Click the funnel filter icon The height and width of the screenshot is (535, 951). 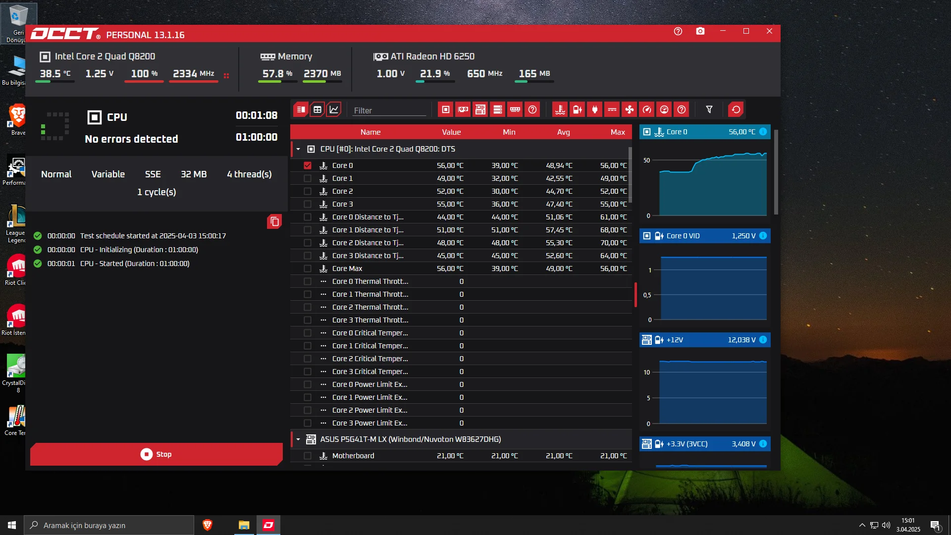click(x=709, y=109)
